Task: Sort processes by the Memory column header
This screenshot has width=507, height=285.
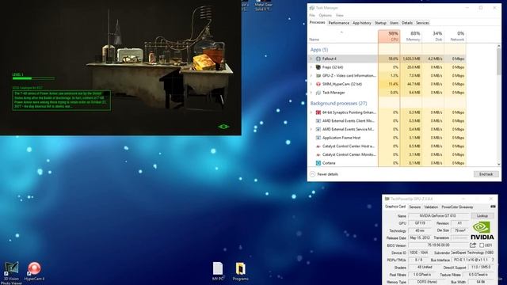Action: (411, 36)
